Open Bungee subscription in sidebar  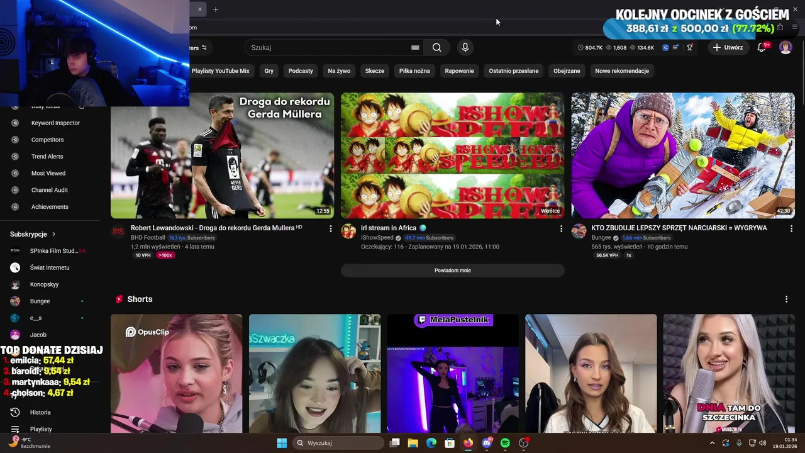(40, 301)
